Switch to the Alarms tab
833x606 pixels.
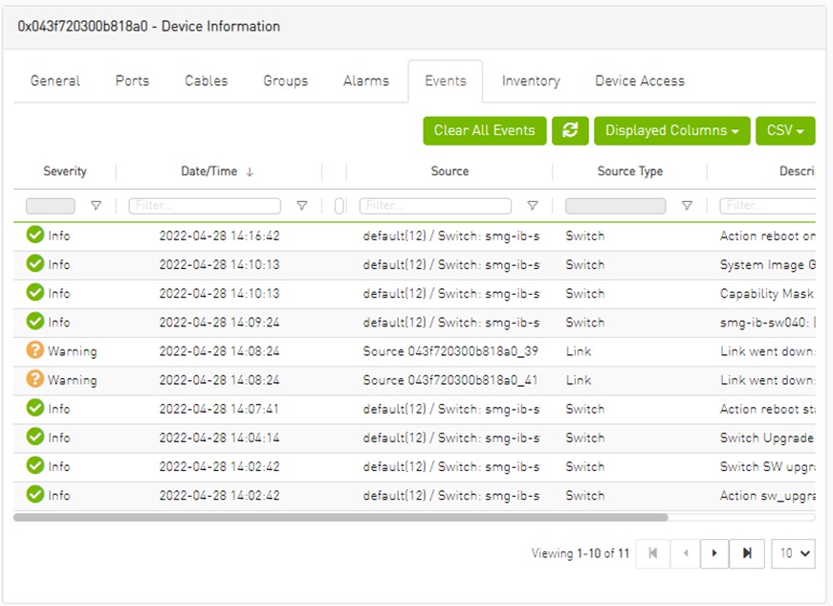tap(366, 81)
